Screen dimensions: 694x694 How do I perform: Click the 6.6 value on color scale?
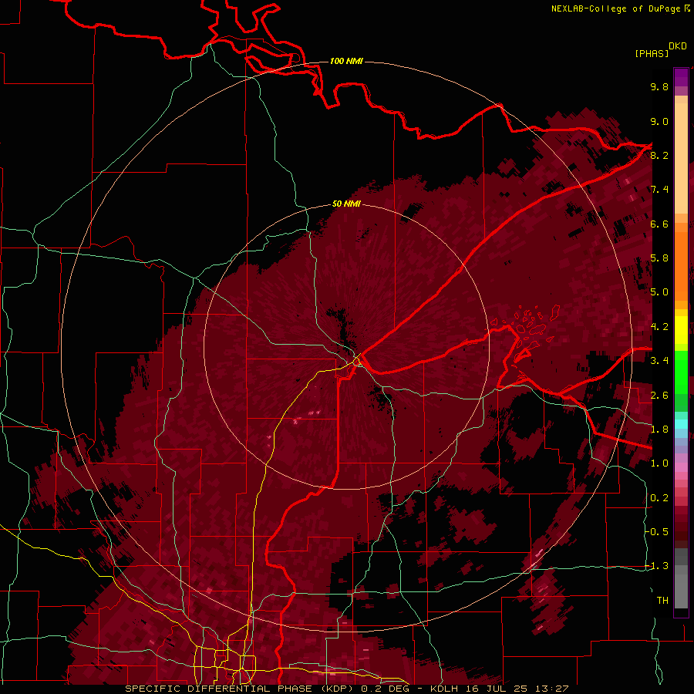click(x=659, y=224)
